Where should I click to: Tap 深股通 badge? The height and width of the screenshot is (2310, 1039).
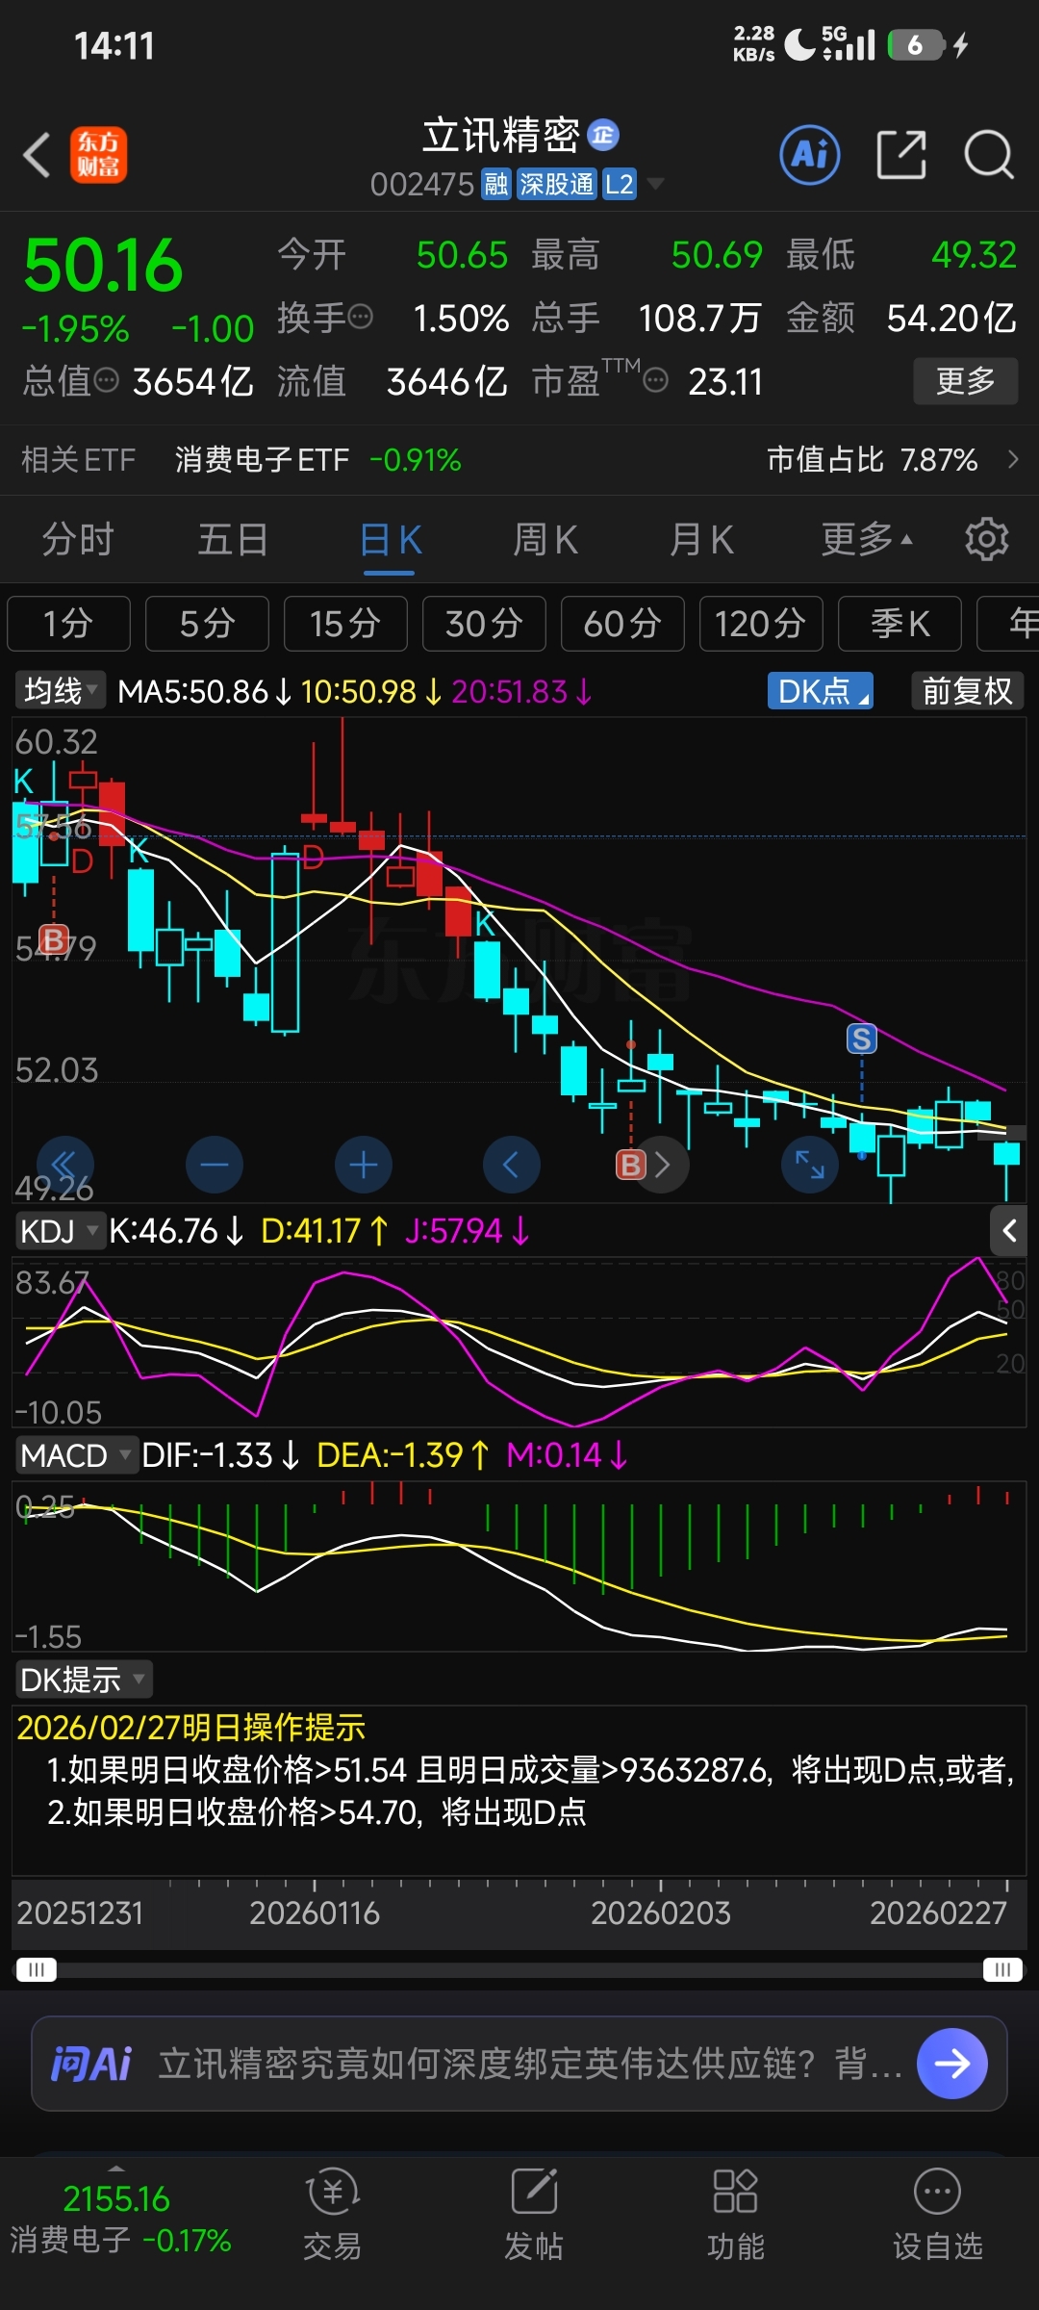point(556,184)
